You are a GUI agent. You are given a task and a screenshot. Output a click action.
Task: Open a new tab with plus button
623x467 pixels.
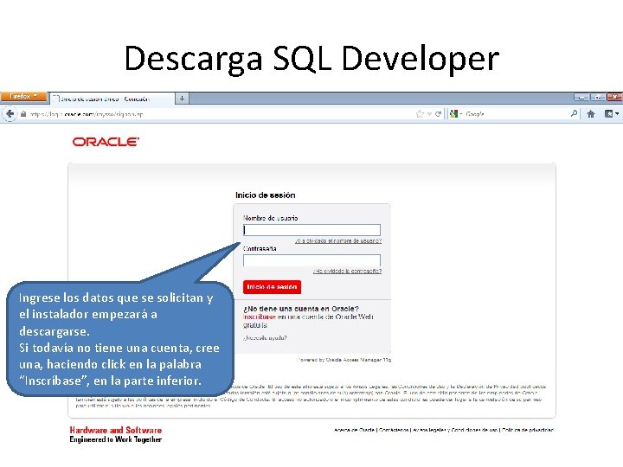point(182,99)
